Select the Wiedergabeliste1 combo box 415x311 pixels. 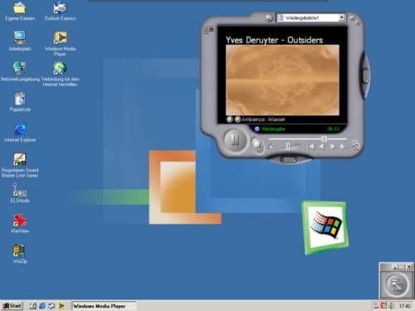coord(311,17)
